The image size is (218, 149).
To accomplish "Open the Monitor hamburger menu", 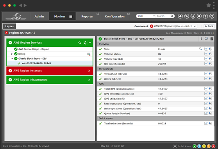I will [x=71, y=16].
